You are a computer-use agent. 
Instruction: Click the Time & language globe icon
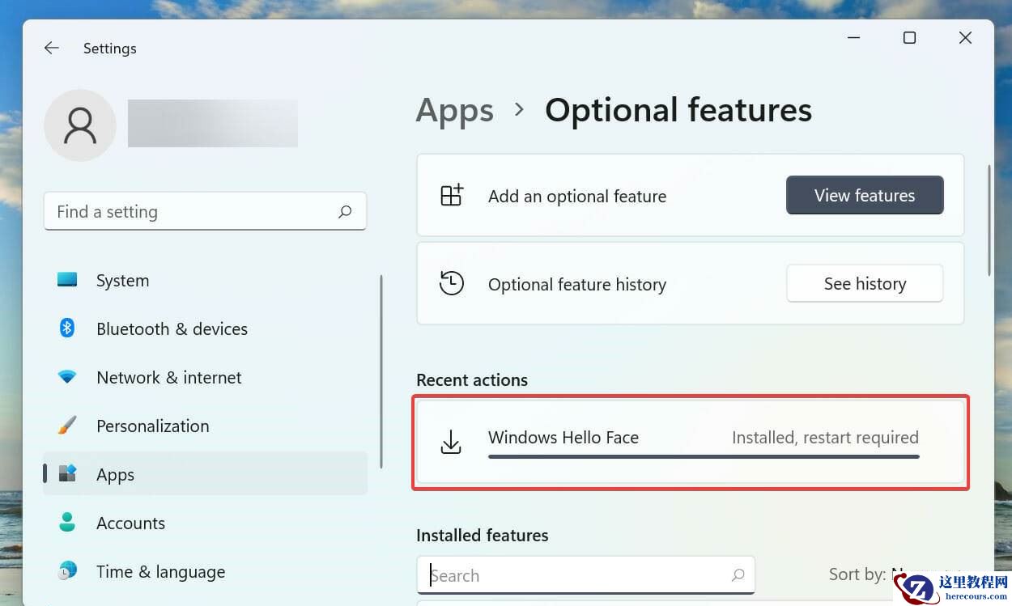coord(67,571)
